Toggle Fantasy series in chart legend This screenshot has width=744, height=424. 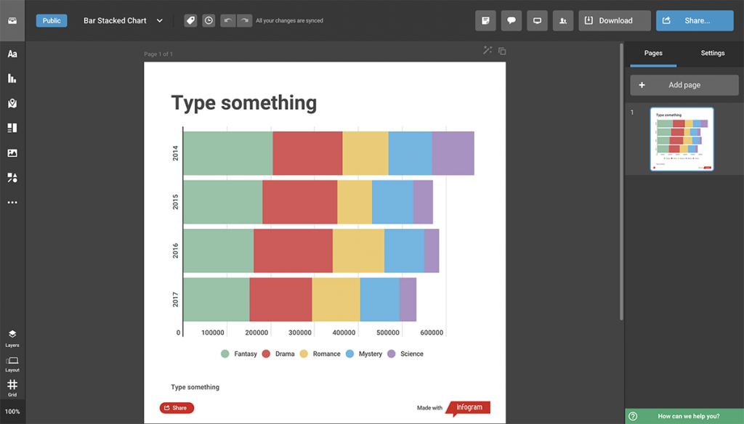point(238,354)
